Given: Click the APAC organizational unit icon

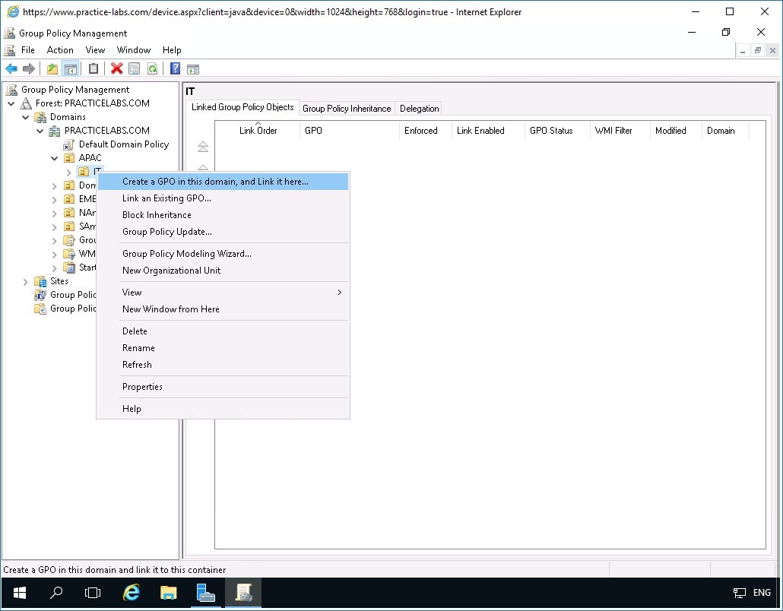Looking at the screenshot, I should pos(69,158).
